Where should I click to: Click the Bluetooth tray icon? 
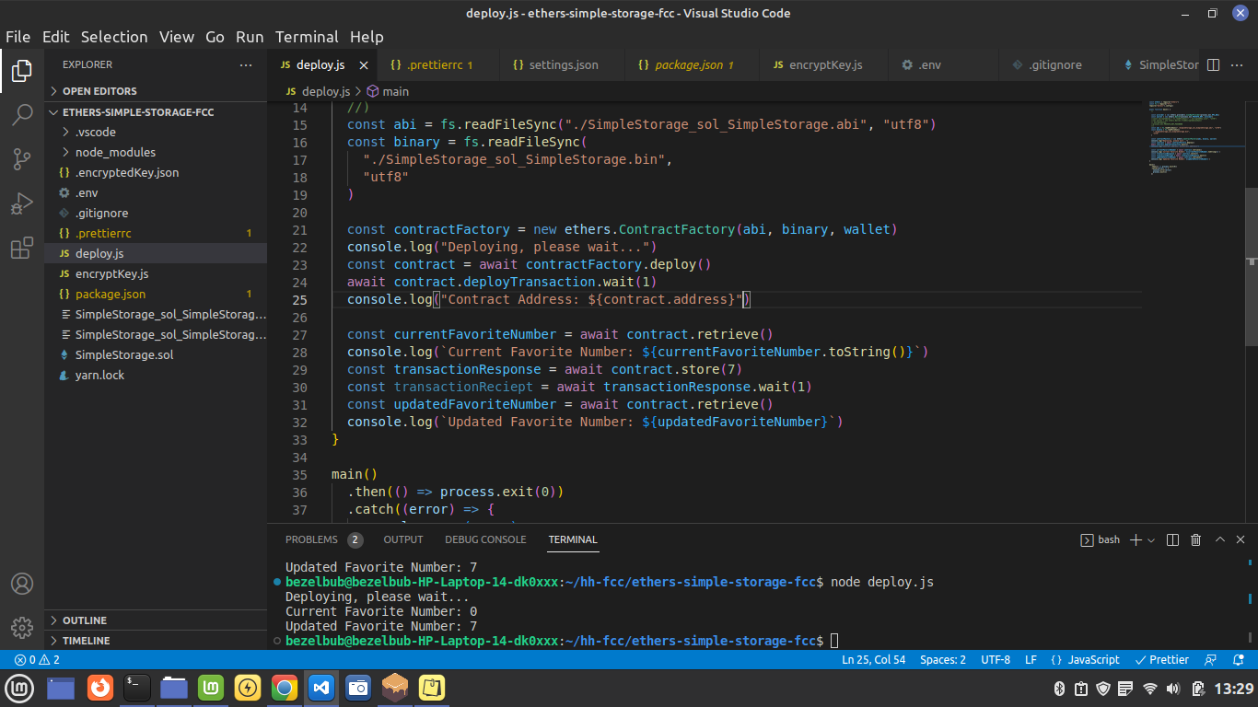click(1059, 689)
